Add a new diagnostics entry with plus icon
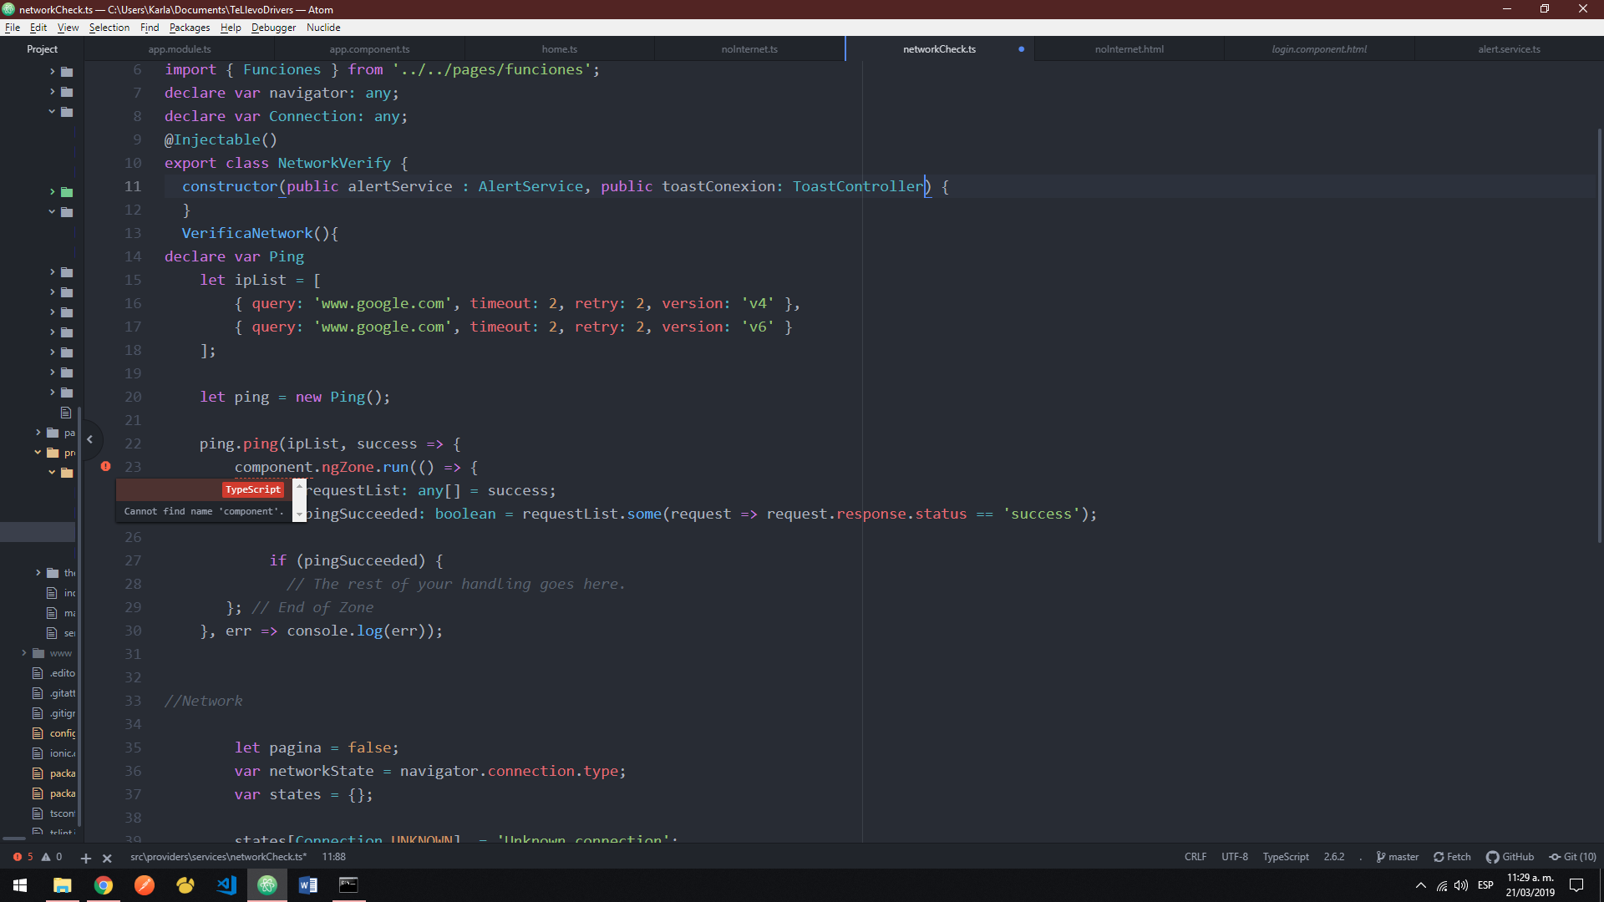This screenshot has width=1604, height=902. coord(85,857)
